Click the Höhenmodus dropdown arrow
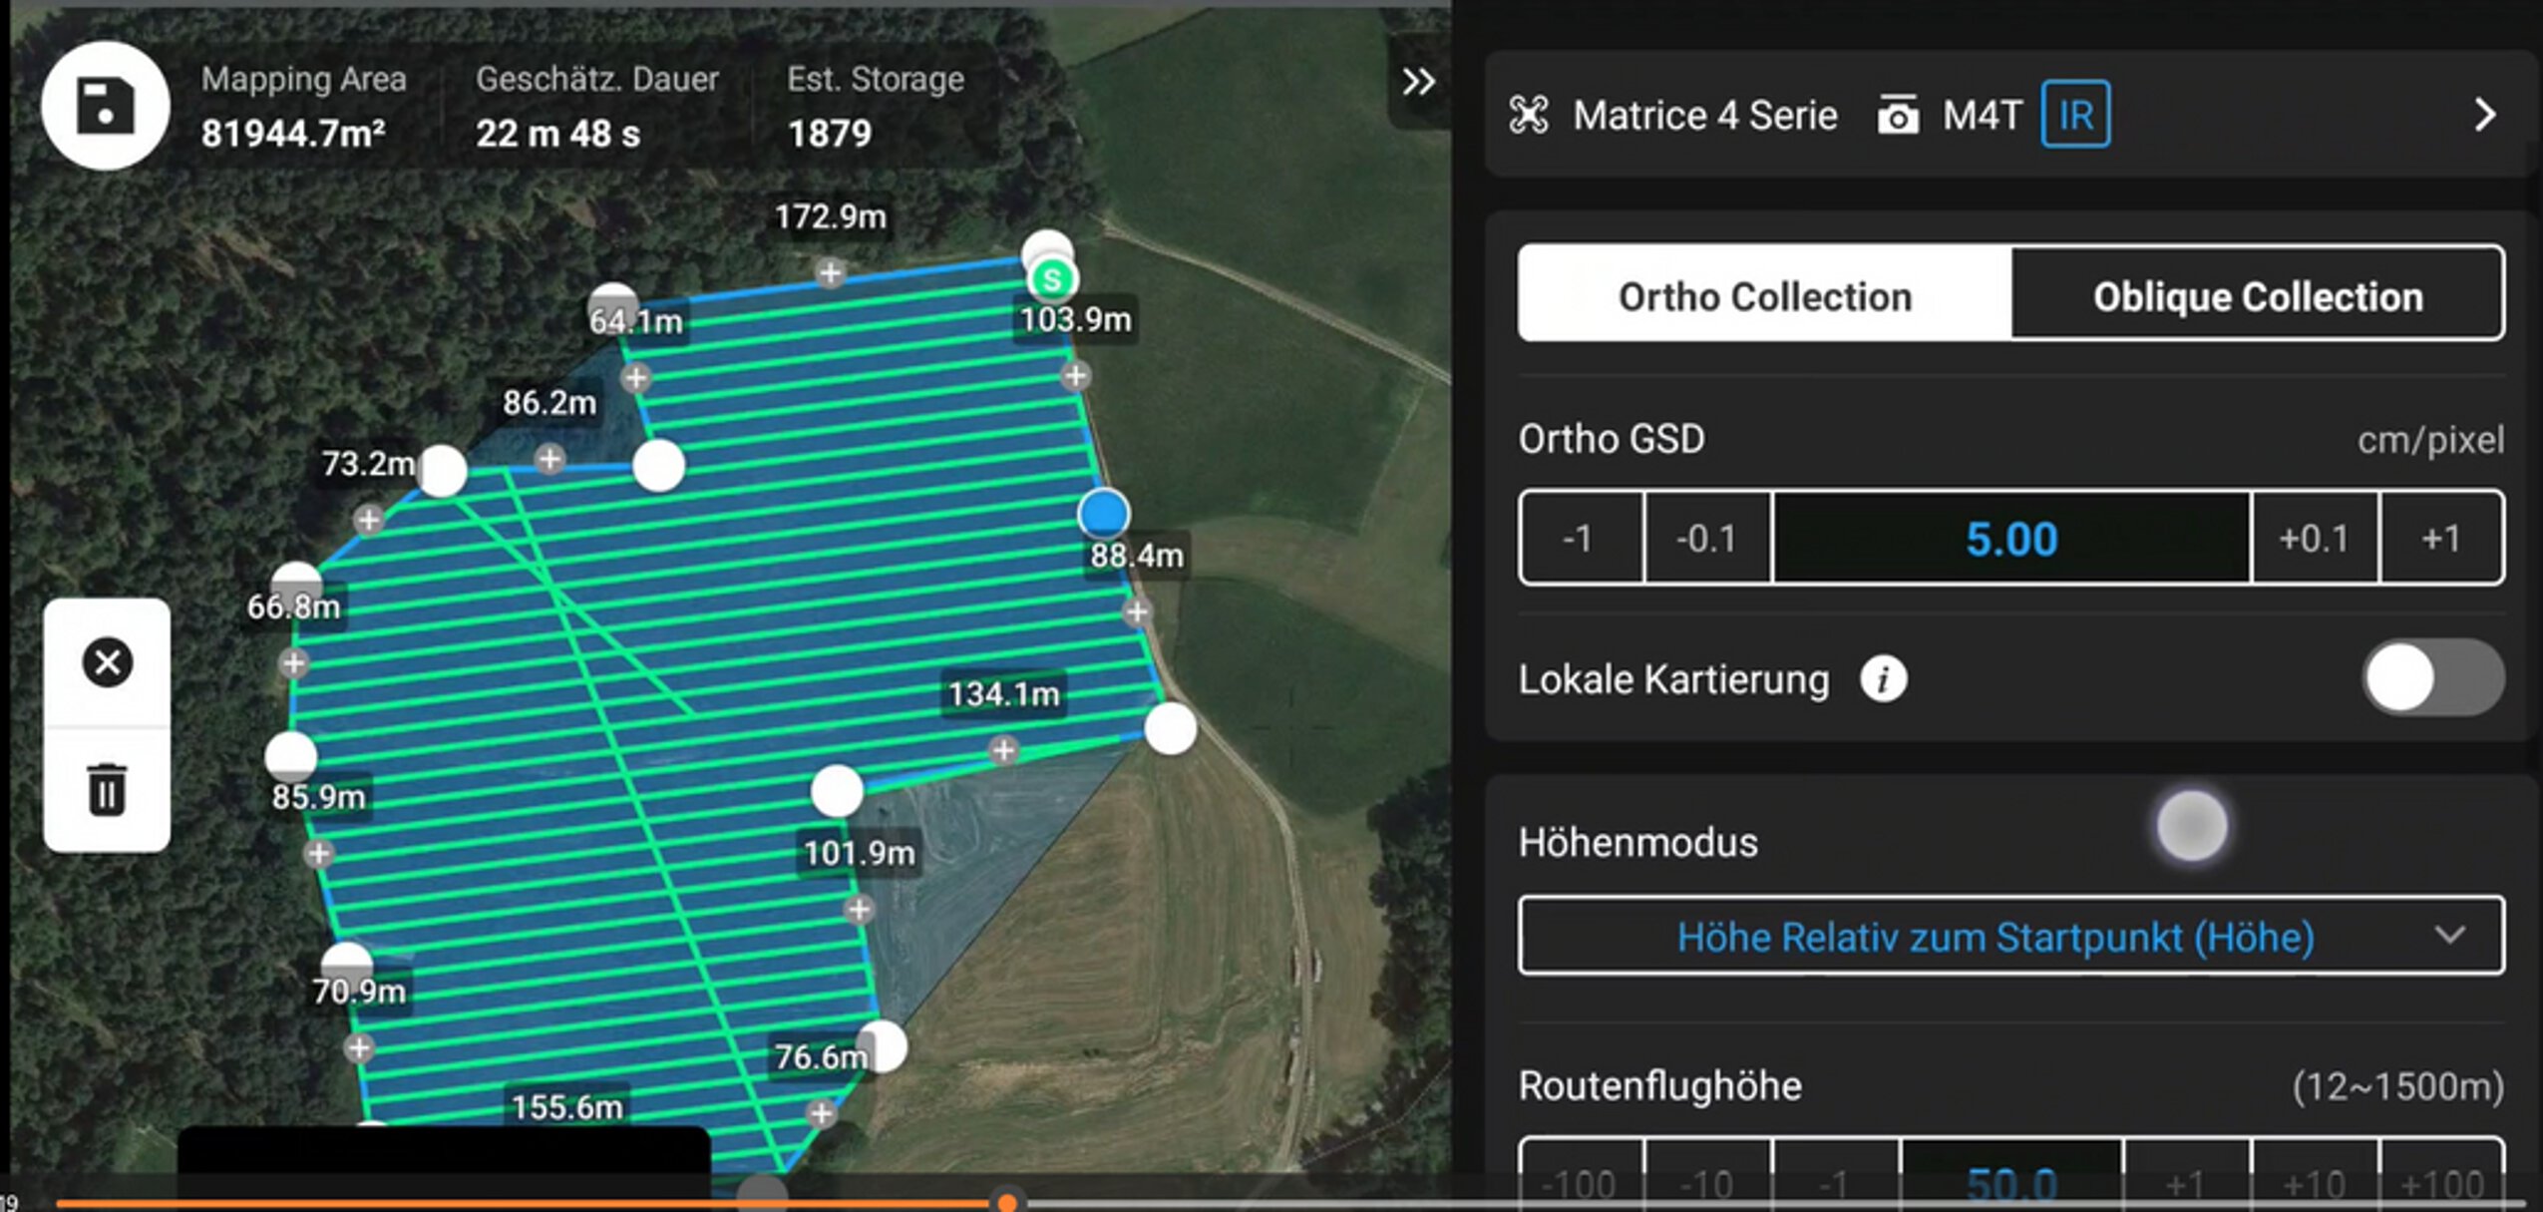Viewport: 2543px width, 1212px height. click(x=2449, y=936)
